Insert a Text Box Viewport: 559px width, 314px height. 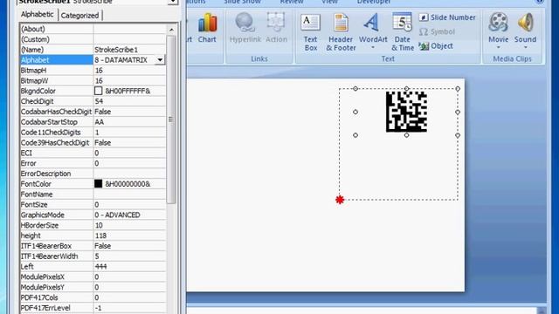311,32
